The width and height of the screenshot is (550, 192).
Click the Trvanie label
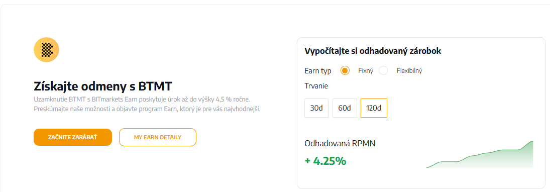pyautogui.click(x=316, y=85)
